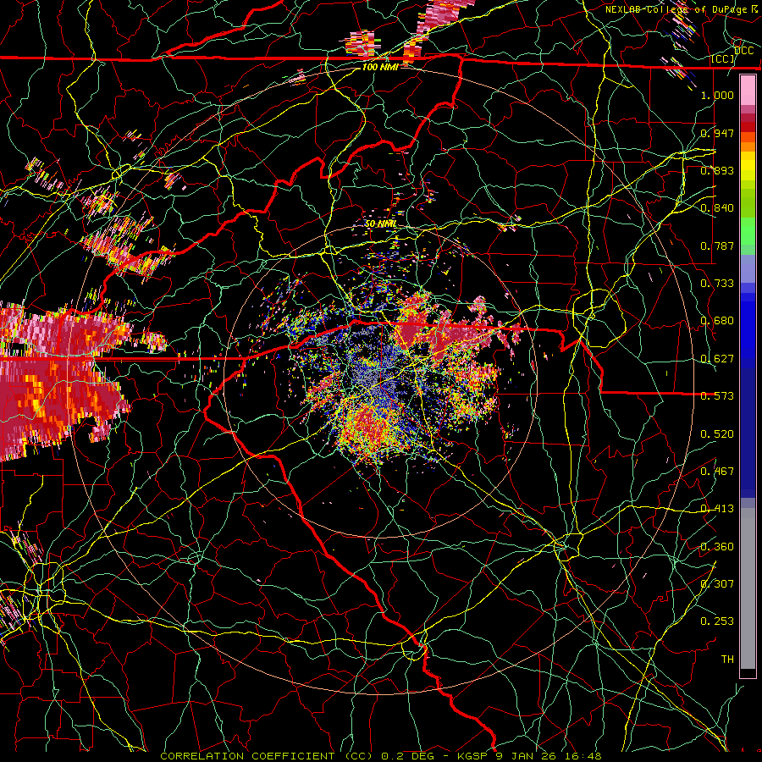Click the 50 NMI range ring label
The image size is (762, 762).
coord(380,224)
